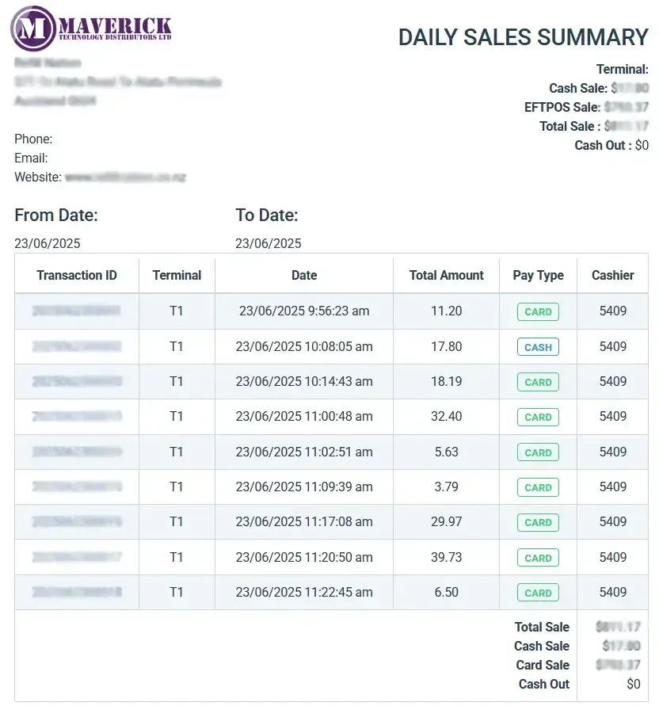Select the Total Amount column header

[x=447, y=275]
